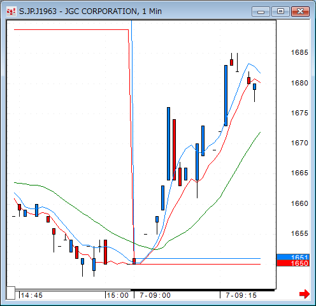Select the red 1650 price tag
Viewport: 316px width, 306px height.
[293, 263]
